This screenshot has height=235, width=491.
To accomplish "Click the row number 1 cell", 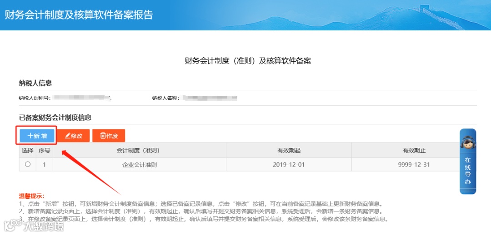I will (x=45, y=164).
